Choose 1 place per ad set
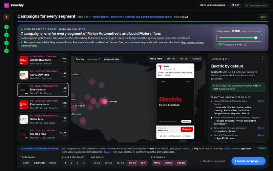Image resolution: width=273 pixels, height=171 pixels. point(65,163)
